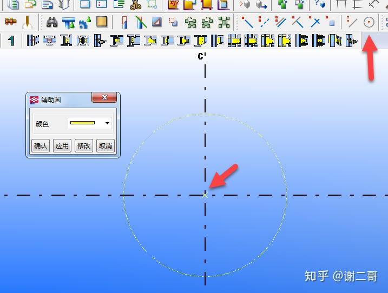
Task: Select the polygon cut triangle icon
Action: pyautogui.click(x=157, y=22)
